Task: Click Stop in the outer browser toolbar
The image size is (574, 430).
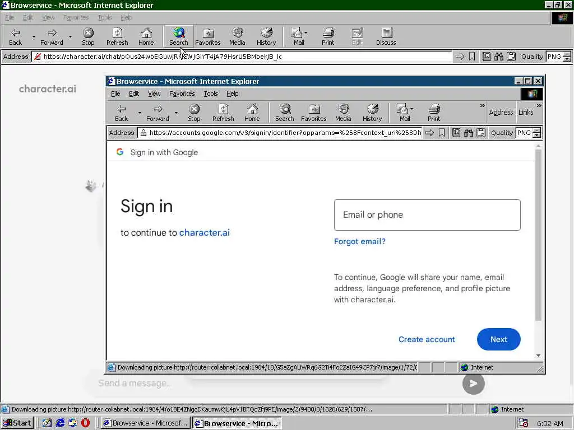Action: coord(88,36)
